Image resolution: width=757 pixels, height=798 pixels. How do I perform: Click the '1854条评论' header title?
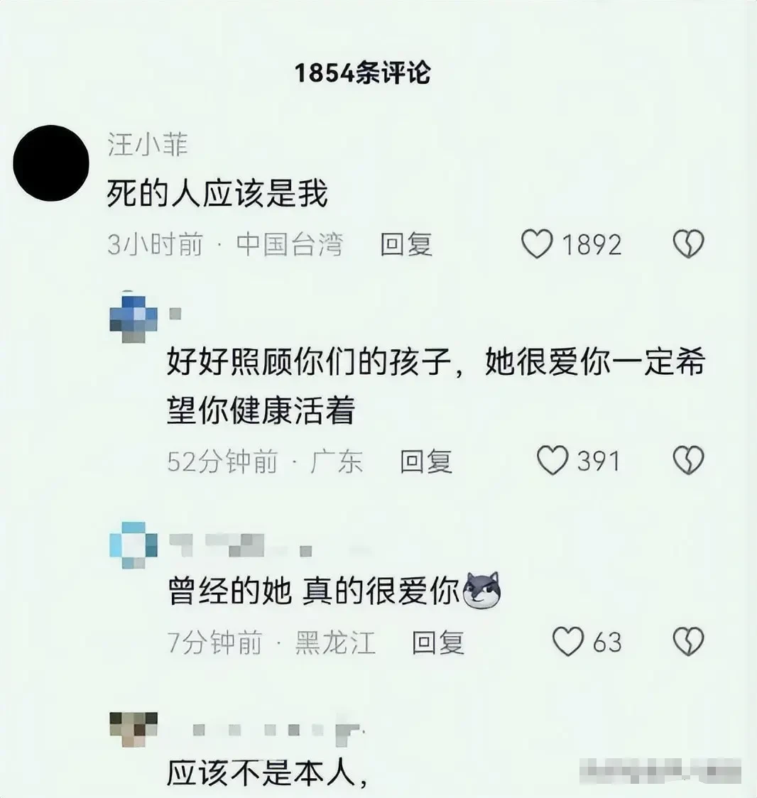(x=362, y=73)
